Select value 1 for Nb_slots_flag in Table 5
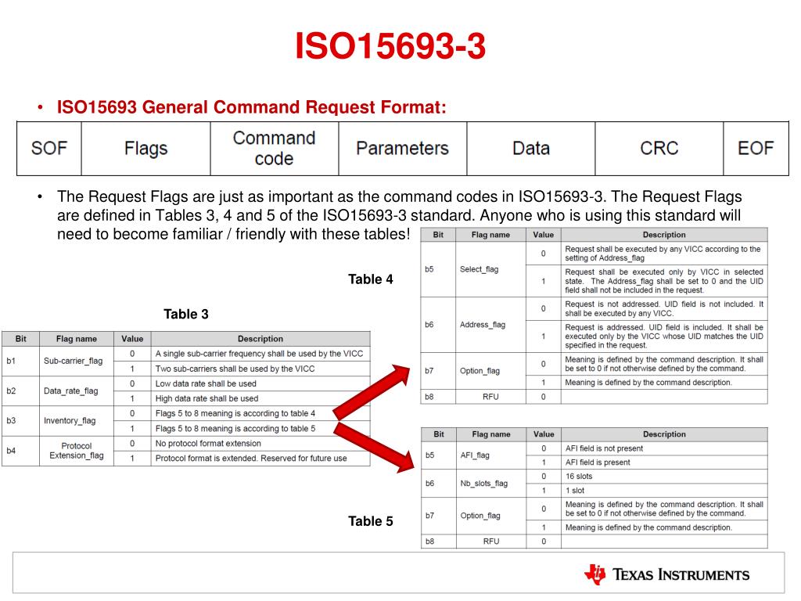Screen dimensions: 801x601 [543, 490]
